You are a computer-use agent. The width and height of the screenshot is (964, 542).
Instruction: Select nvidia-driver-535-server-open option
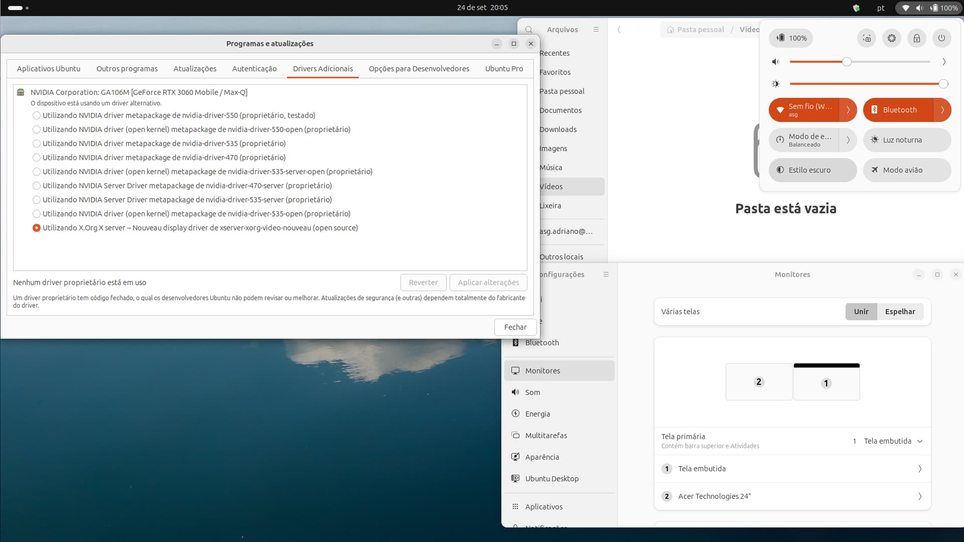tap(203, 172)
